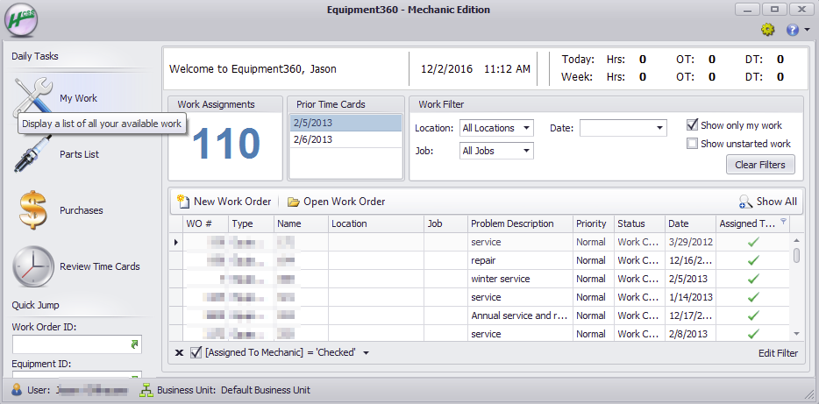Click the Clear Filters button

point(760,165)
